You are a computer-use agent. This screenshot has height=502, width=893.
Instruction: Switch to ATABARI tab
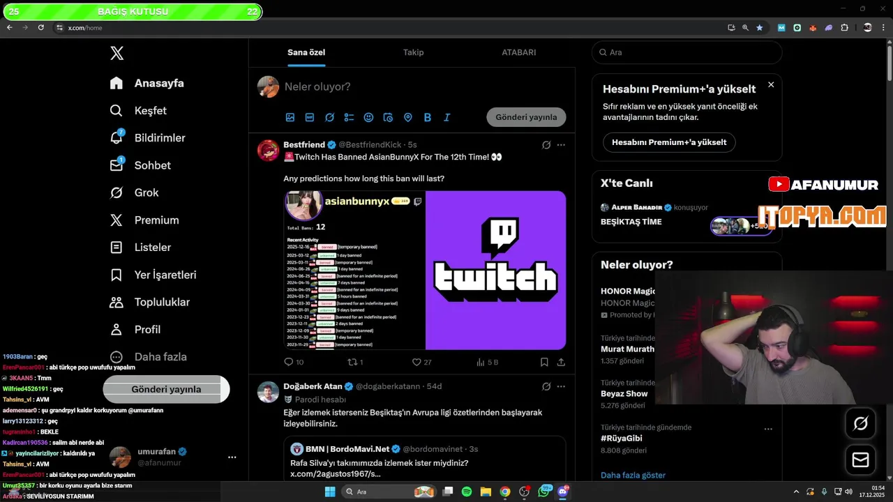tap(519, 52)
